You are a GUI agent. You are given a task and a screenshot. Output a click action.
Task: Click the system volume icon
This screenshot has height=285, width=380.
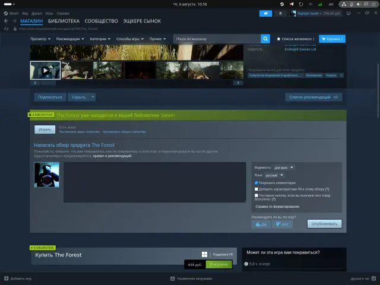coord(359,4)
